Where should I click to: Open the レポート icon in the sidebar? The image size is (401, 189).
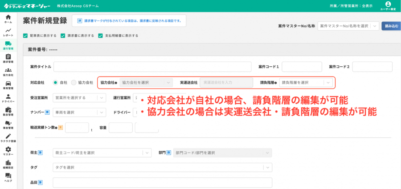8,32
